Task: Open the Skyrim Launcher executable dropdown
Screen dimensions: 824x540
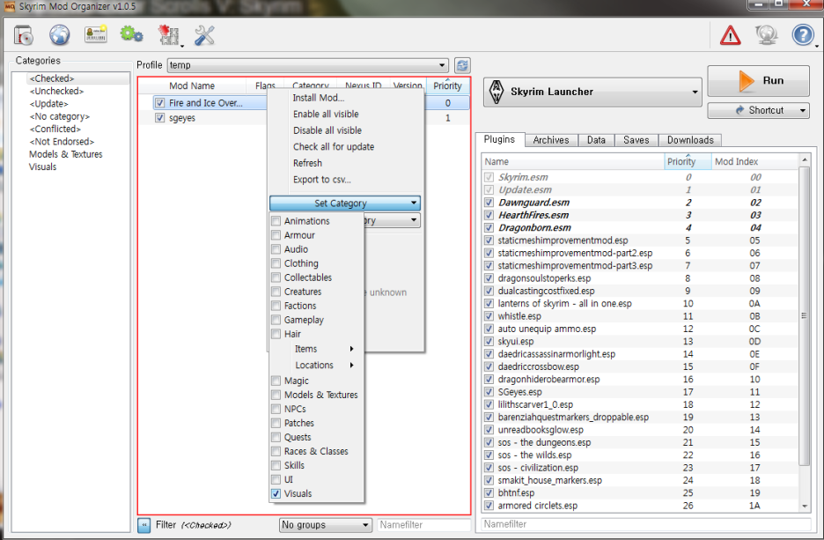Action: [592, 92]
